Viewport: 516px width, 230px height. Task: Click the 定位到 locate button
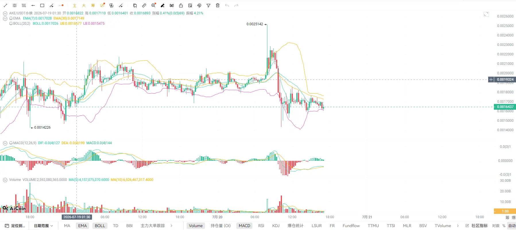(x=15, y=226)
